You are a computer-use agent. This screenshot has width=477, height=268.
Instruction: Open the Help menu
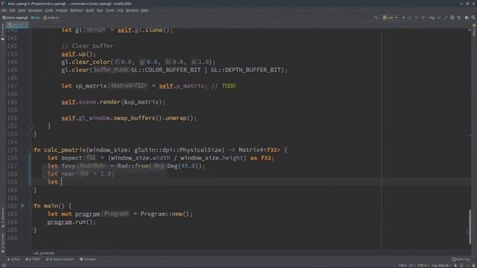coord(144,10)
